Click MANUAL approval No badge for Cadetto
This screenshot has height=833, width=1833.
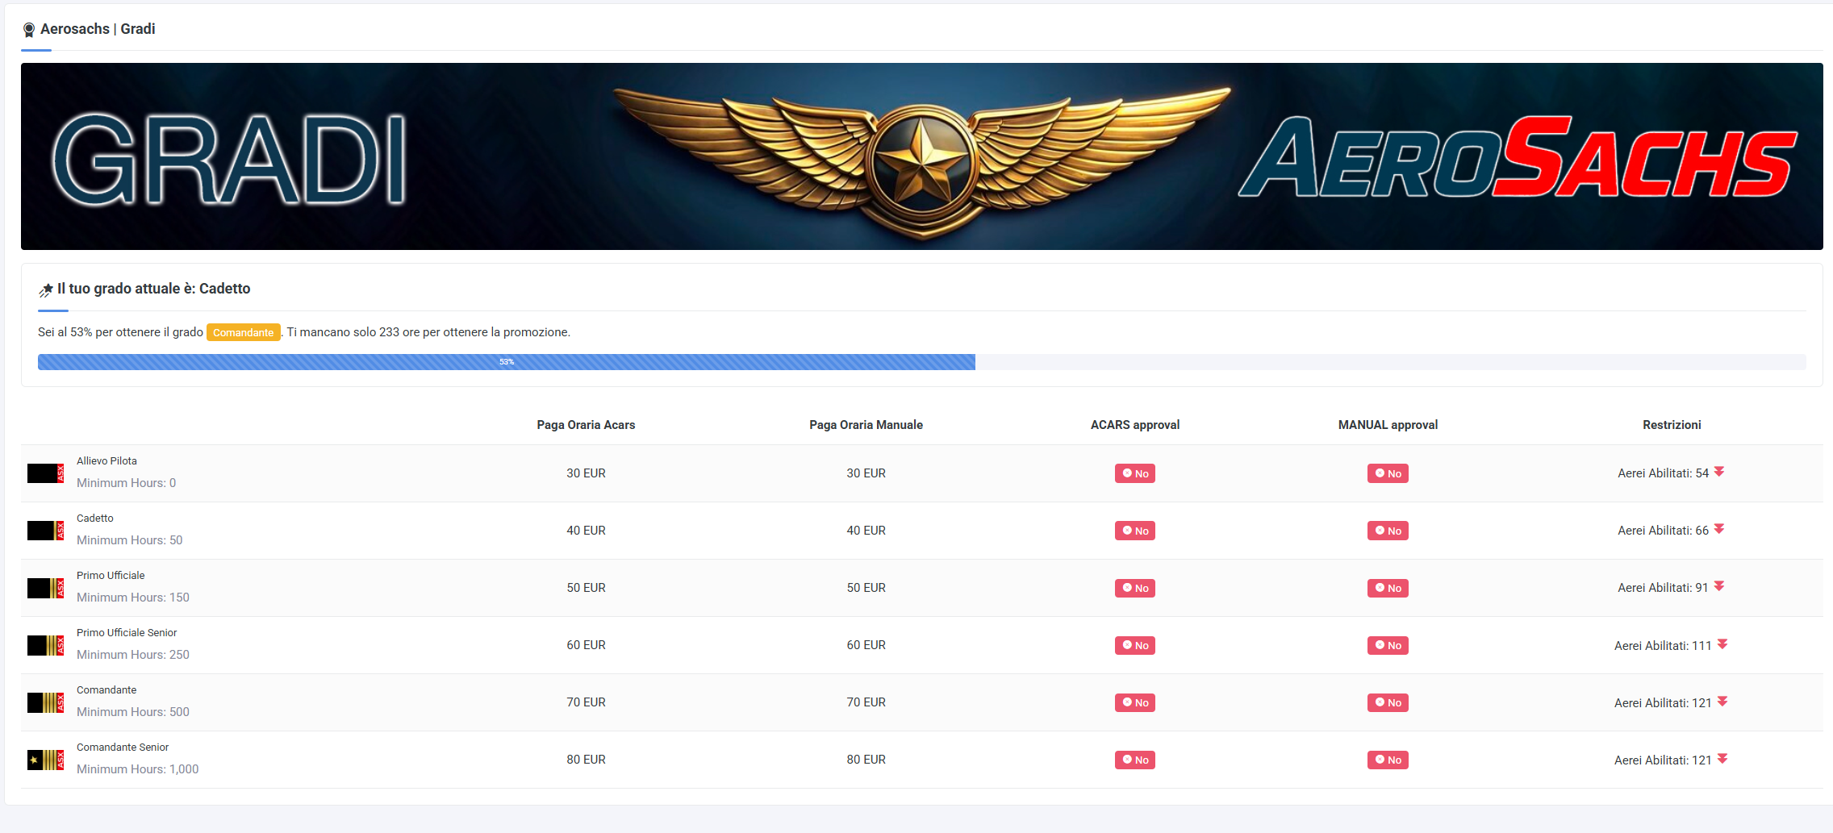pos(1387,531)
